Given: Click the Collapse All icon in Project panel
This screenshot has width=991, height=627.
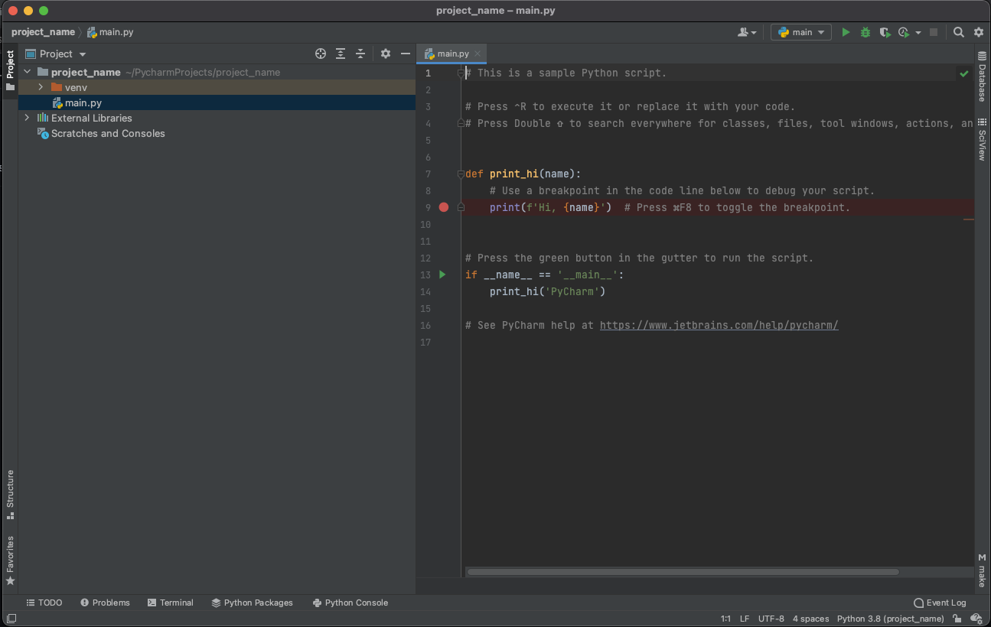Looking at the screenshot, I should coord(360,54).
